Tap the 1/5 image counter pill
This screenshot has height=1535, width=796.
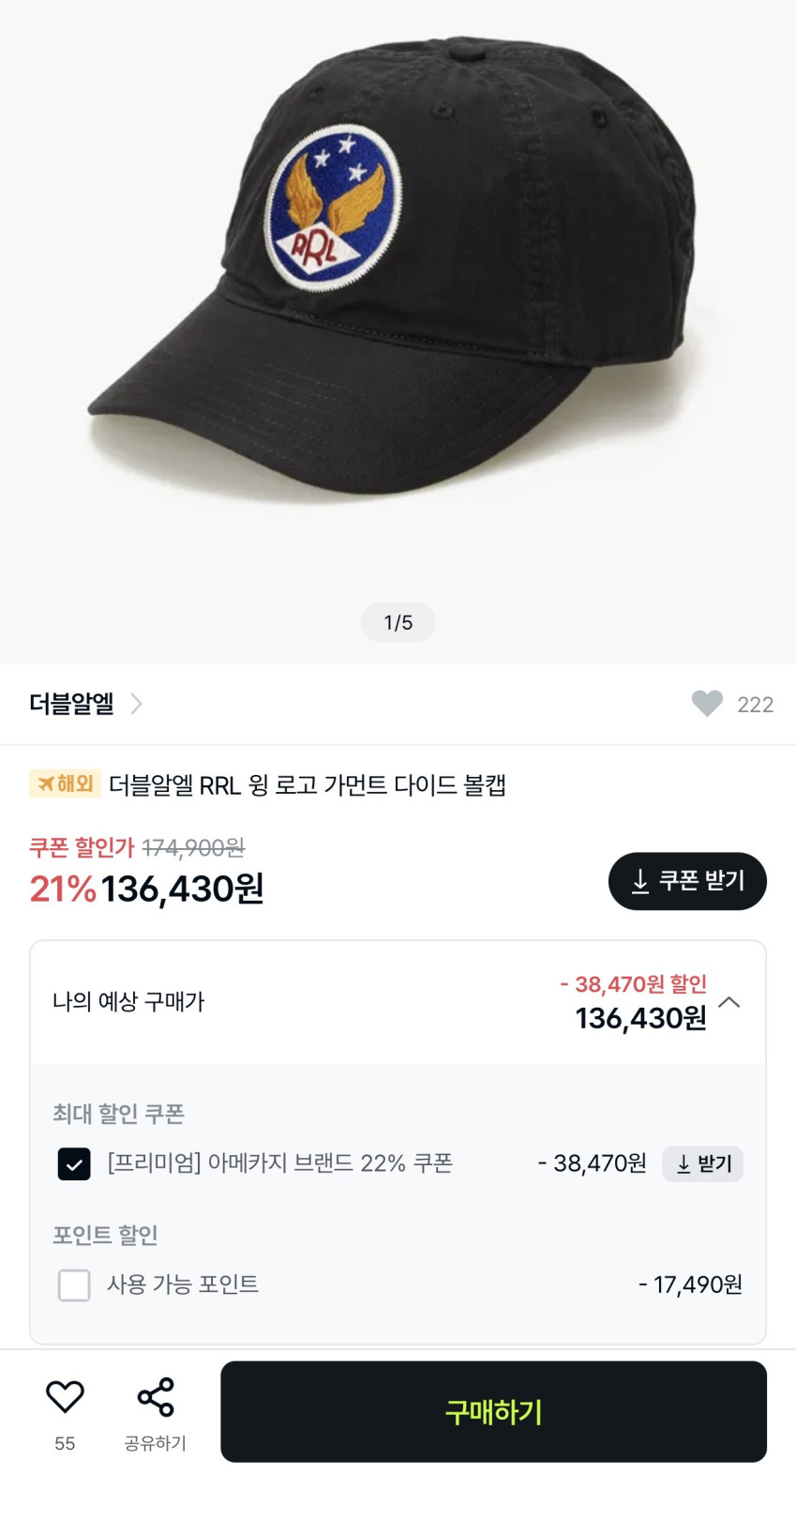tap(398, 622)
